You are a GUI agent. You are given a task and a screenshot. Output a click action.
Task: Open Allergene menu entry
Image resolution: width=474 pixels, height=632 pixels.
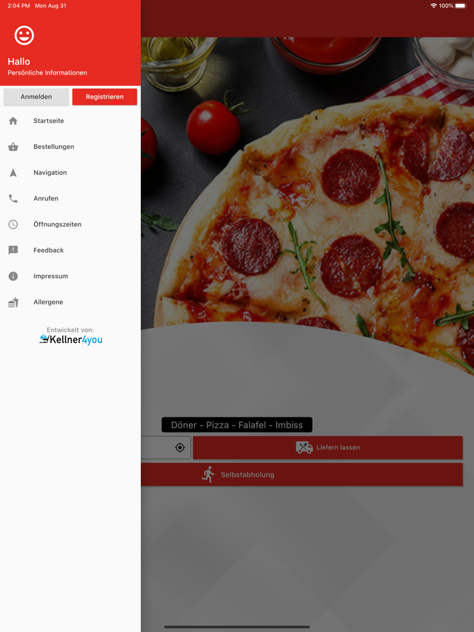click(x=70, y=302)
